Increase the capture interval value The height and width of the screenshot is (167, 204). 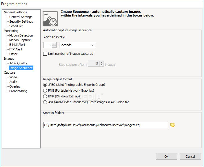click(x=54, y=44)
